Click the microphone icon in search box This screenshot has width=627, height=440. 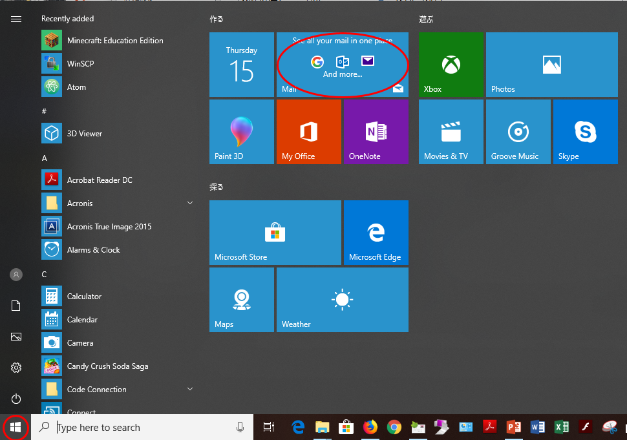click(x=240, y=427)
